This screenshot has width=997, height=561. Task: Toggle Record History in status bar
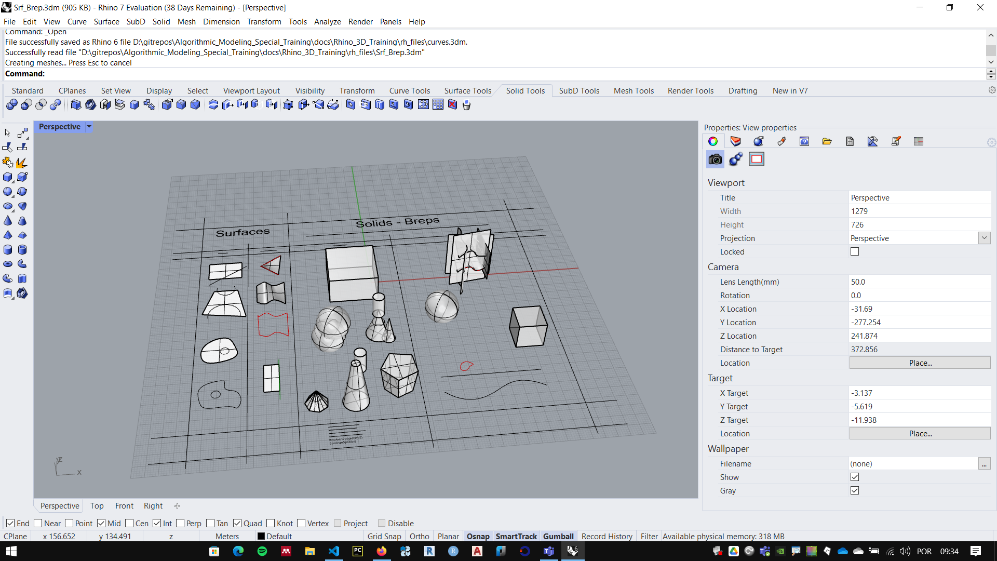tap(607, 537)
